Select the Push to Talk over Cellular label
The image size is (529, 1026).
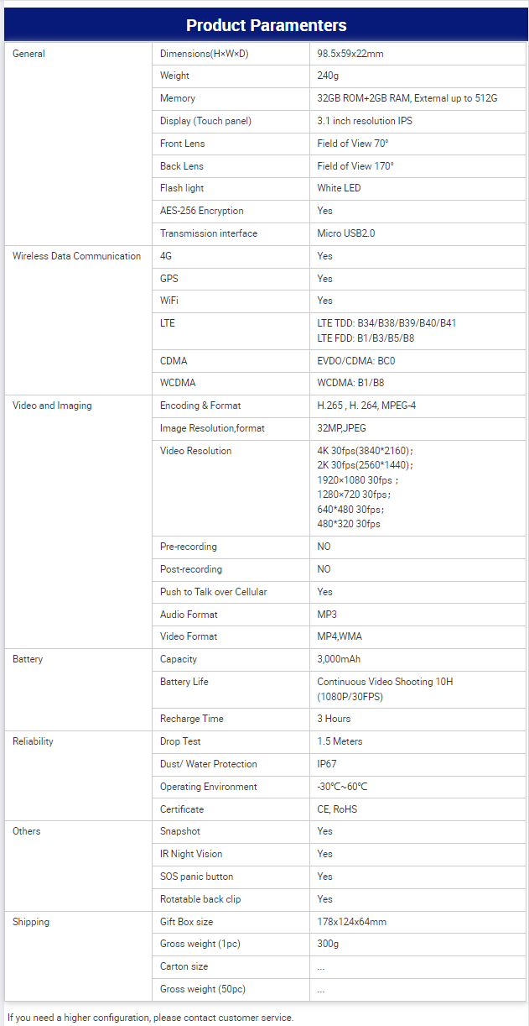(213, 592)
